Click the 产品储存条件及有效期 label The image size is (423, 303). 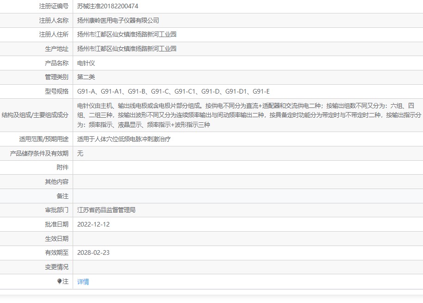[x=39, y=153]
